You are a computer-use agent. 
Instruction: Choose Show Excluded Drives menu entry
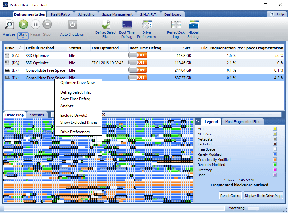click(79, 122)
